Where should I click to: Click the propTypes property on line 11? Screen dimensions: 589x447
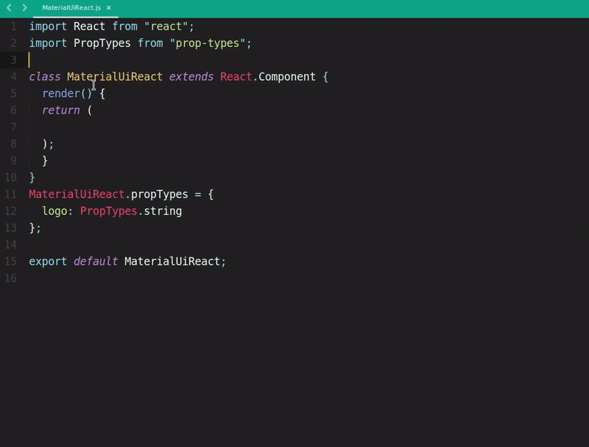[x=159, y=194]
